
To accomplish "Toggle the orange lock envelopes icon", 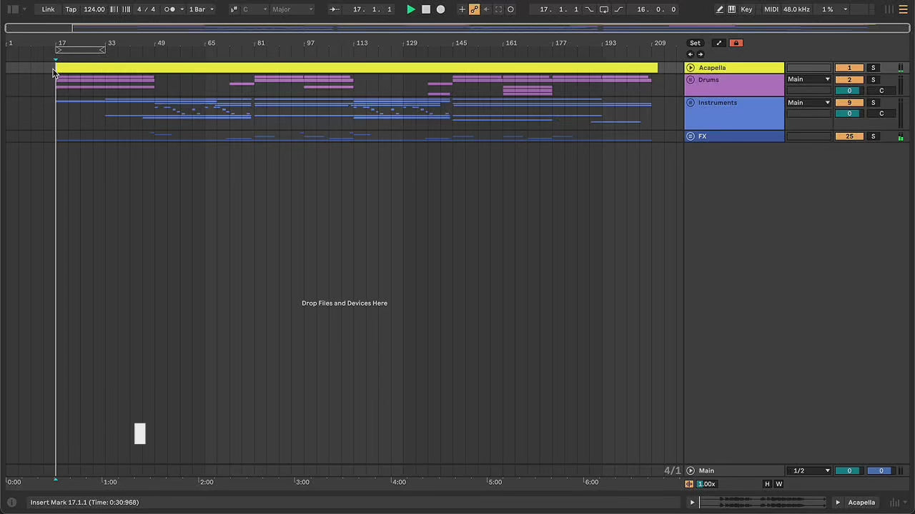I will pos(736,43).
